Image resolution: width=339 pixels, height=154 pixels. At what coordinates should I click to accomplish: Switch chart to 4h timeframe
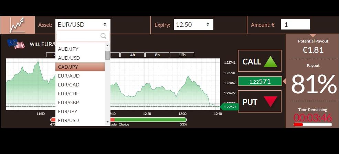point(132,55)
